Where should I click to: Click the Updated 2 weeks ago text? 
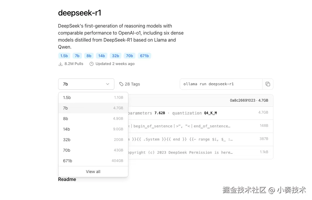coord(115,64)
